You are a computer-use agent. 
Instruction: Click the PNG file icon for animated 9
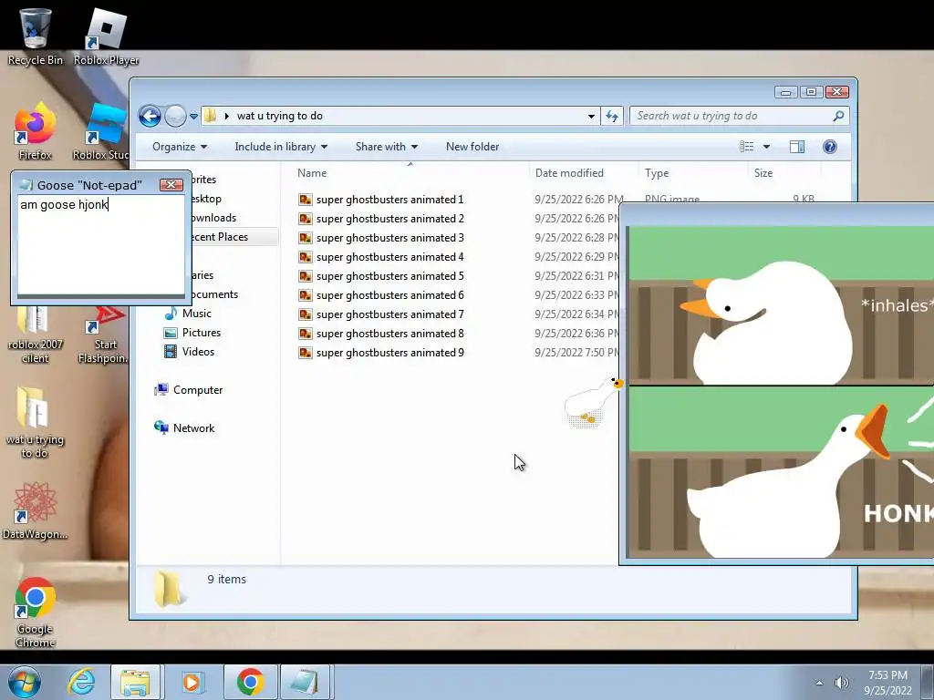coord(305,353)
